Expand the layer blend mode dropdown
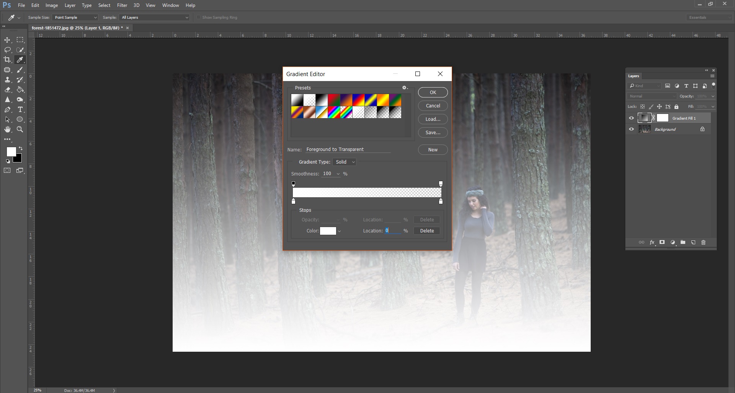Viewport: 735px width, 393px height. click(x=652, y=96)
